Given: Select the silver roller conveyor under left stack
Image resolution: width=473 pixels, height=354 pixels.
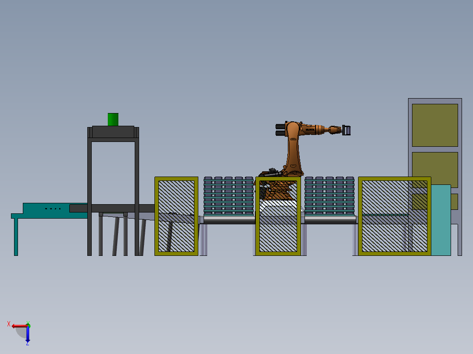Looking at the screenshot, I should point(229,219).
